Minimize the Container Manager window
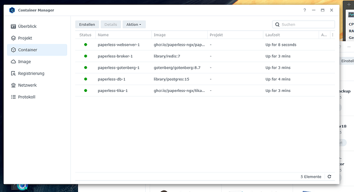 pos(313,10)
